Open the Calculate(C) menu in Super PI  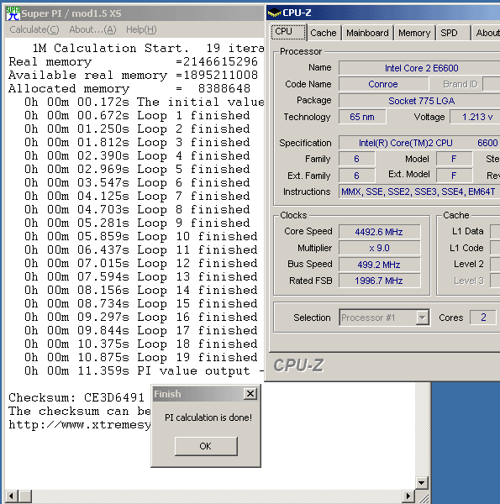coord(34,29)
